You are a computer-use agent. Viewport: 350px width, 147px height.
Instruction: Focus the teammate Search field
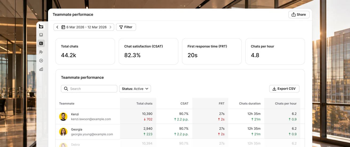click(x=89, y=89)
